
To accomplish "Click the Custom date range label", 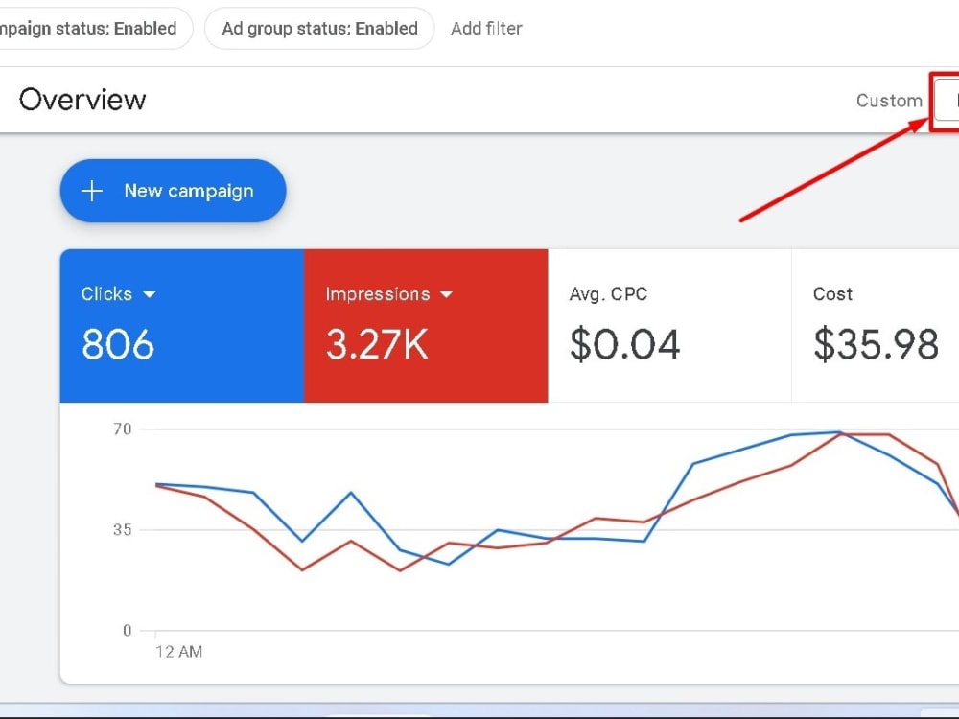I will (889, 101).
